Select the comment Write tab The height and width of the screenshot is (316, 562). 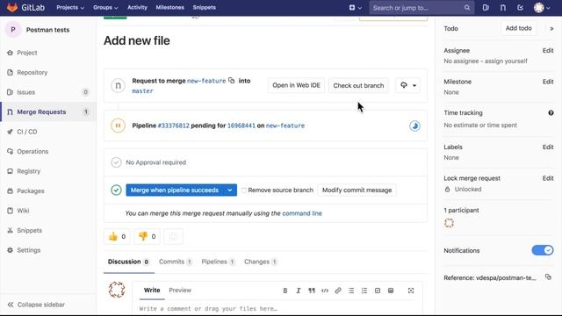[x=152, y=291]
